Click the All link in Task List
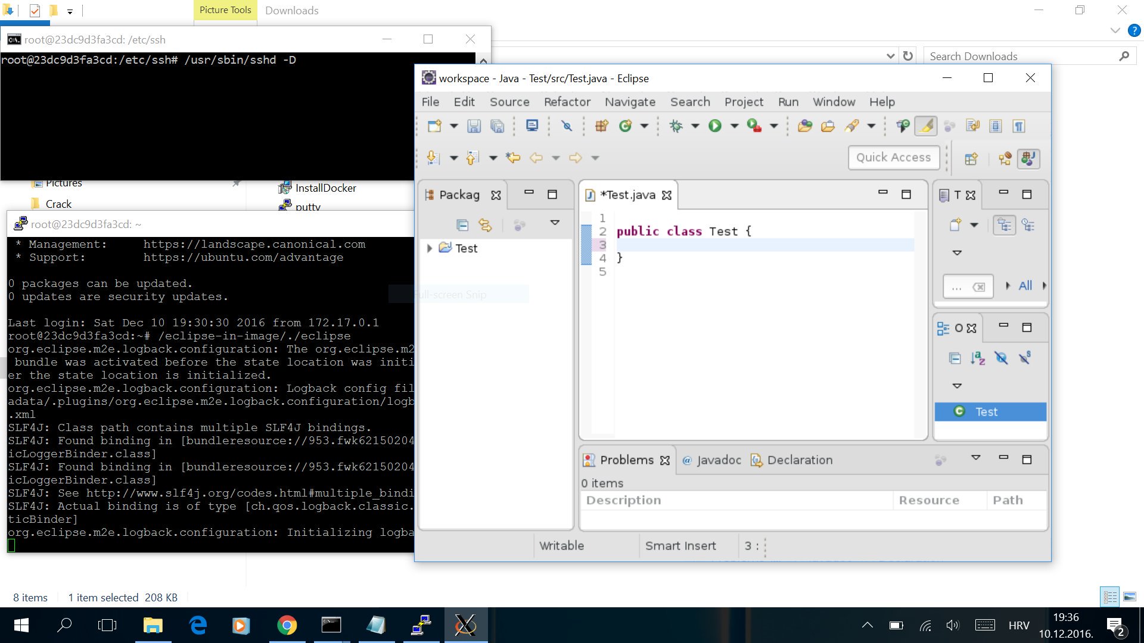 1025,286
